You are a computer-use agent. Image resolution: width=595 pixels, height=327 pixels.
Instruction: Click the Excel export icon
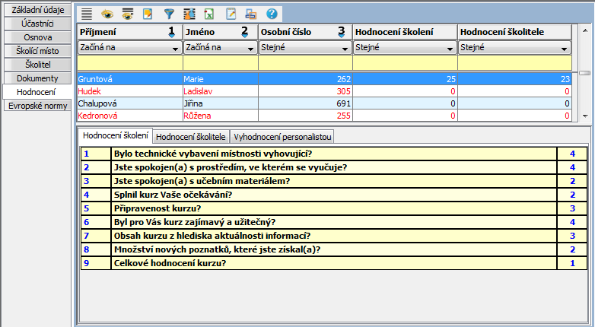[209, 14]
